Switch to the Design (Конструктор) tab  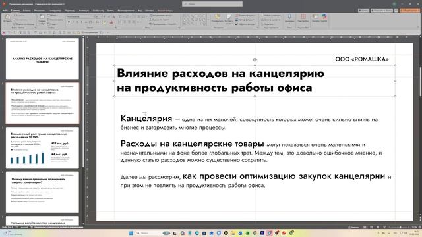[x=55, y=11]
